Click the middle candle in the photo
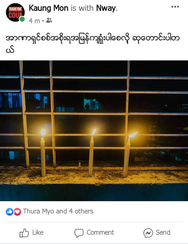The image size is (188, 244). pyautogui.click(x=92, y=153)
